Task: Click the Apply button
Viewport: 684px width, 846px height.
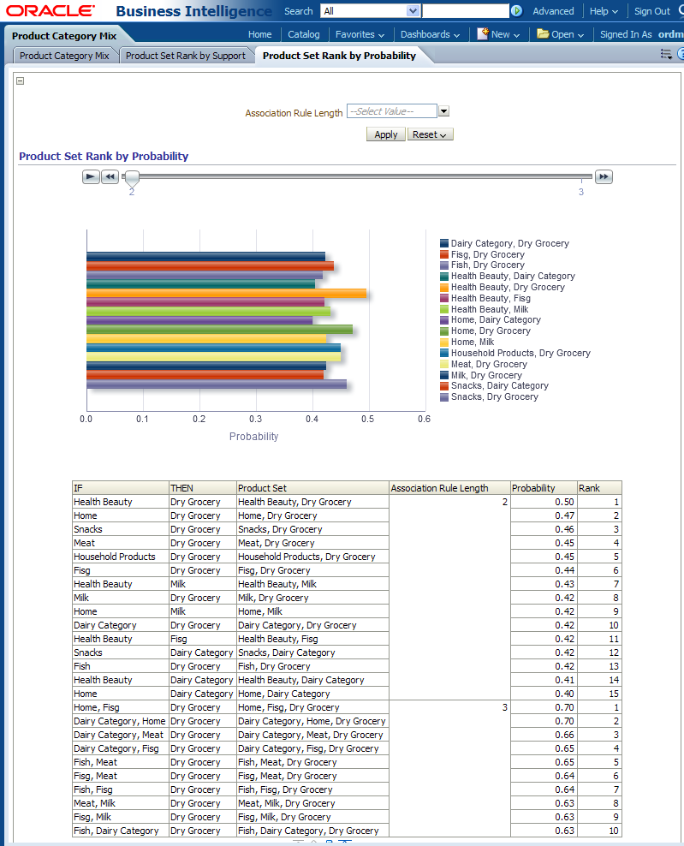Action: pos(385,134)
